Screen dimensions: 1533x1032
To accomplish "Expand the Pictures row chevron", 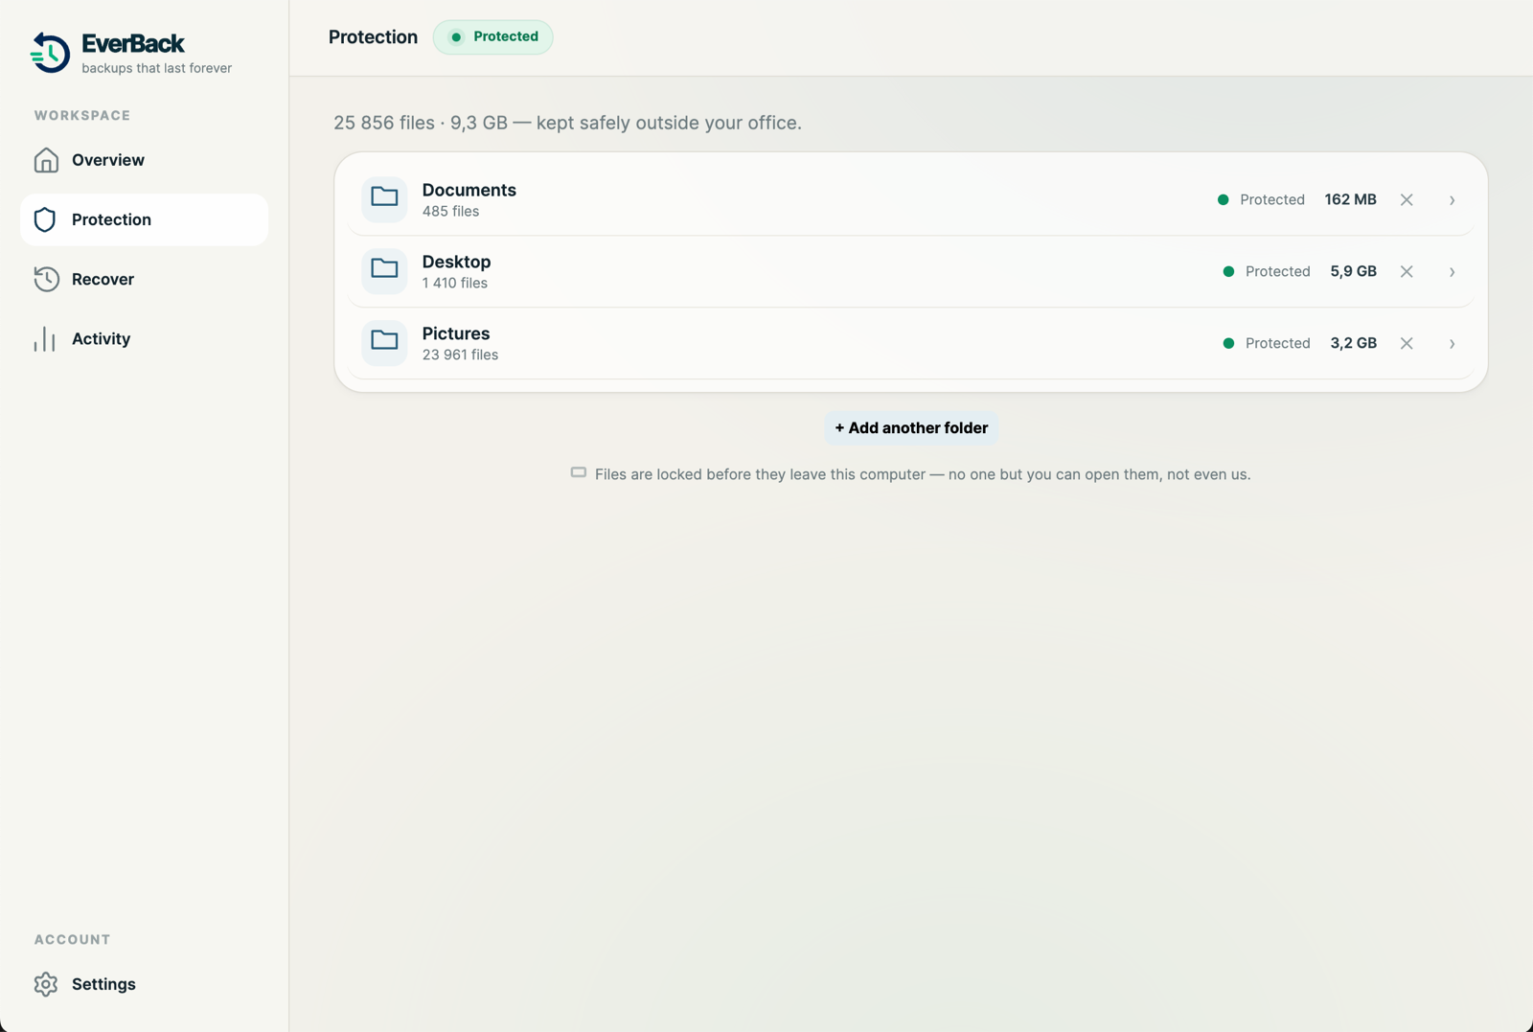I will tap(1453, 344).
